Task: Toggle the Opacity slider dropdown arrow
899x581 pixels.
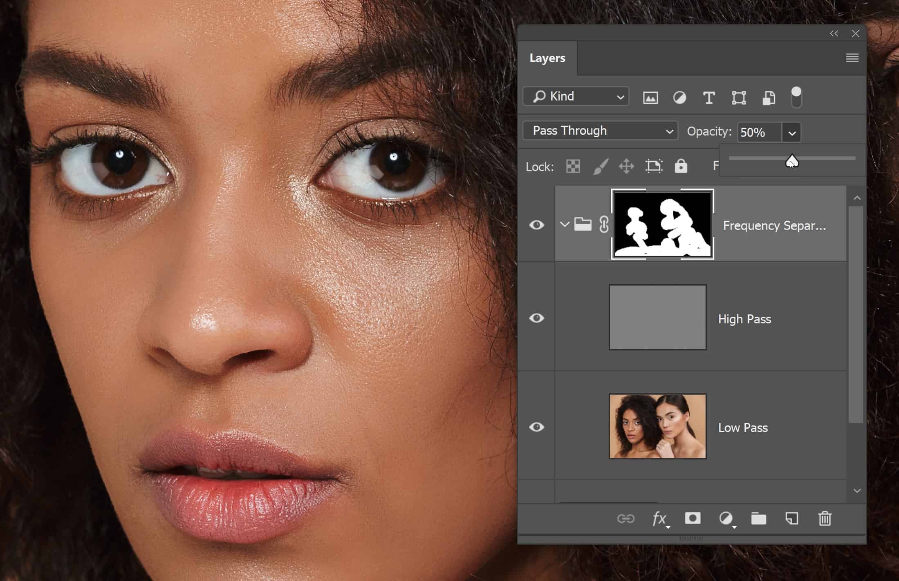Action: pos(791,133)
